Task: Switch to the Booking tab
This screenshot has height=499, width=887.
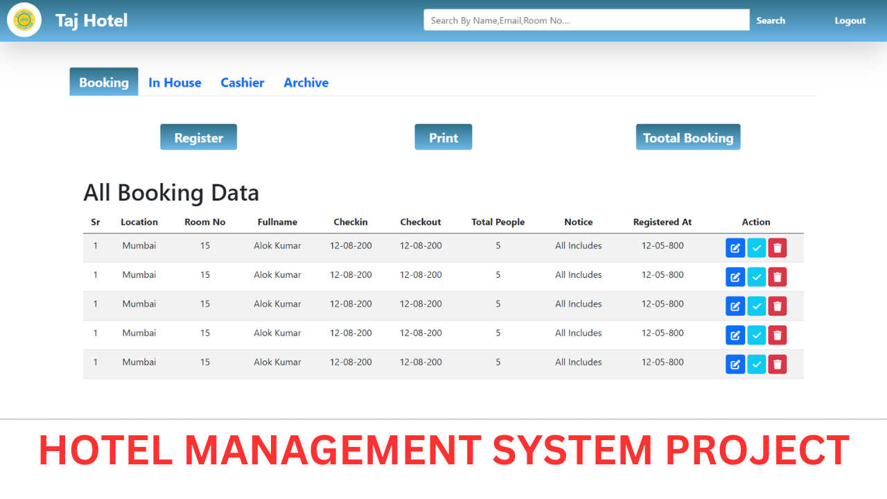Action: [x=104, y=82]
